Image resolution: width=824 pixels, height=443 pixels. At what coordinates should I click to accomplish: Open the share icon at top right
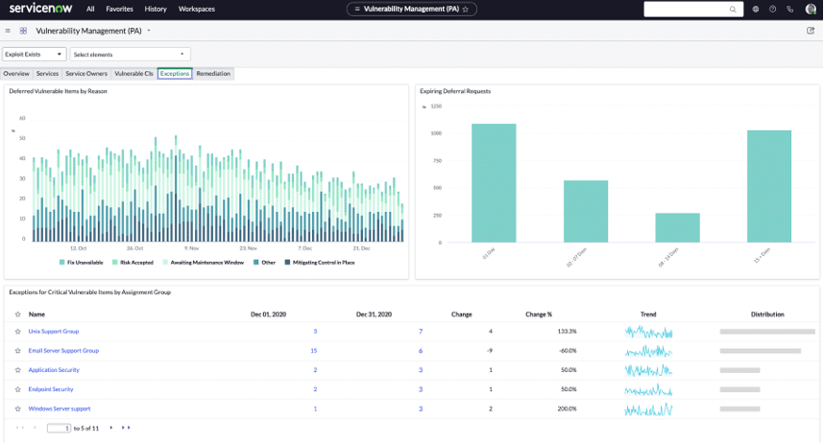click(x=811, y=31)
